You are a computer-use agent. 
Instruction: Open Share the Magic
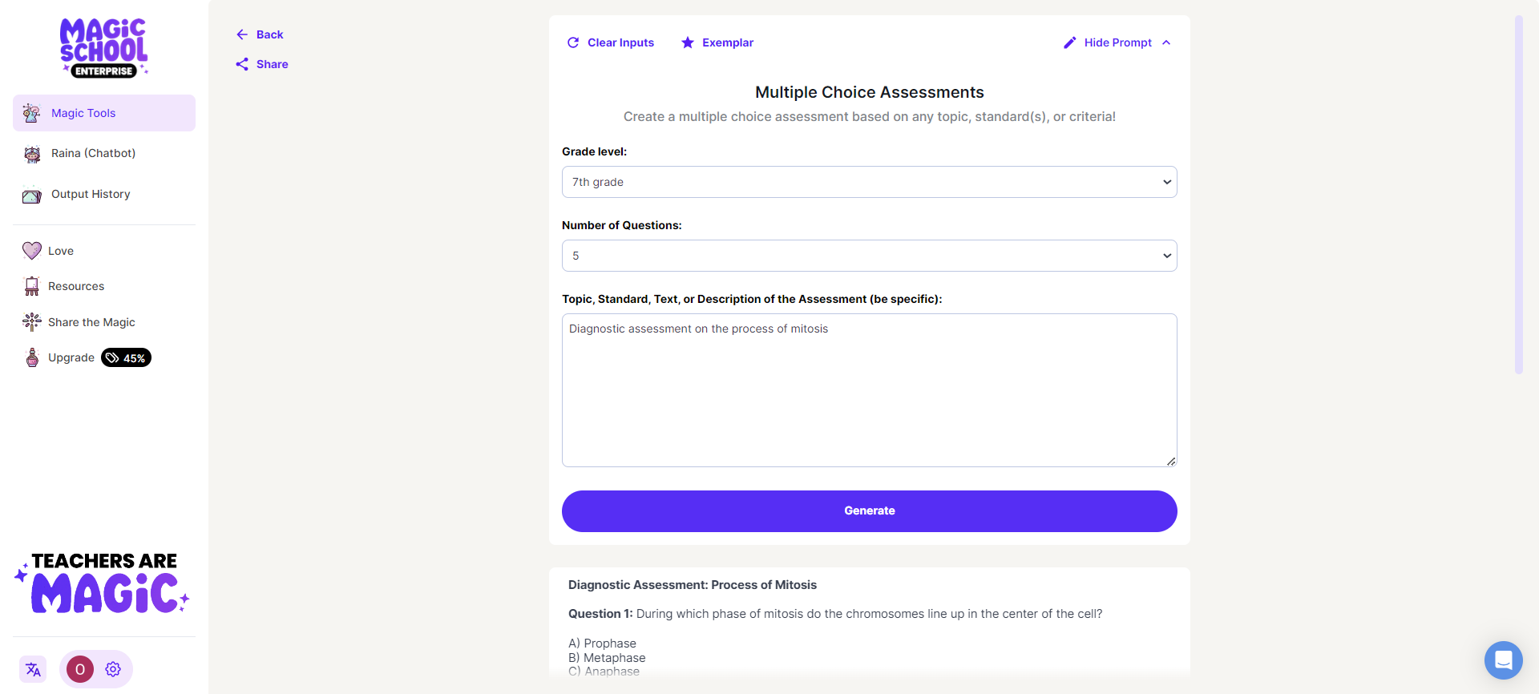tap(91, 322)
